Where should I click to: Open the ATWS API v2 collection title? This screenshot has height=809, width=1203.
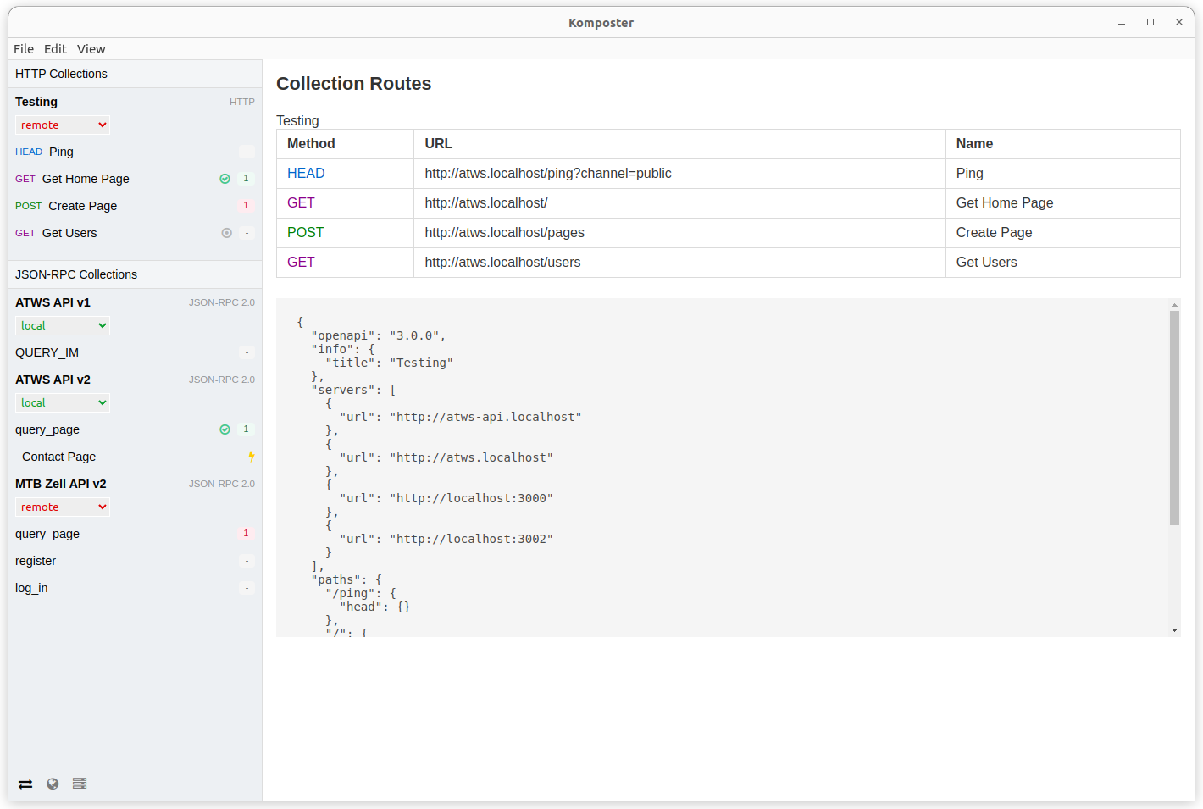(x=53, y=380)
